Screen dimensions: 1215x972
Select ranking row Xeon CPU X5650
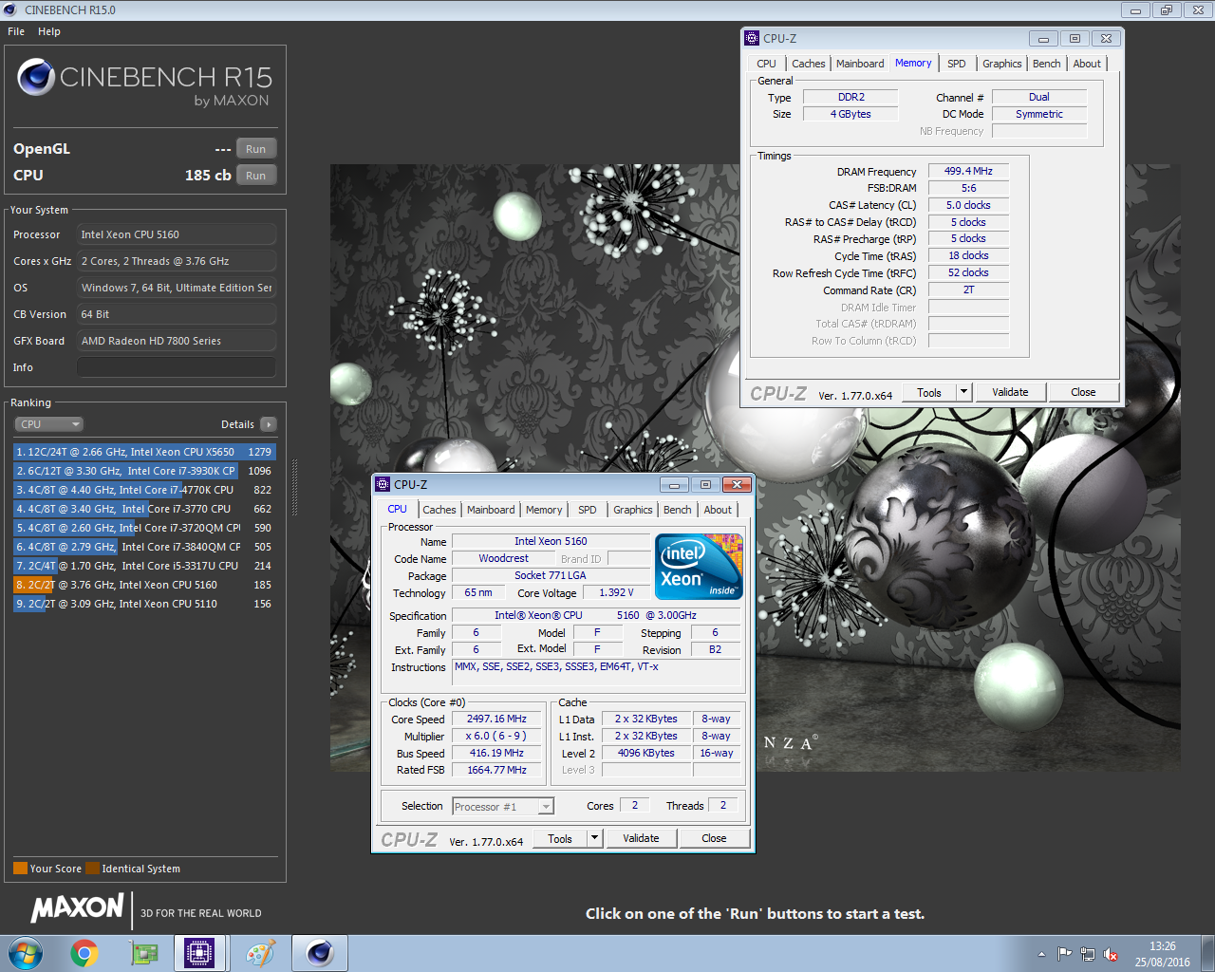tap(144, 452)
